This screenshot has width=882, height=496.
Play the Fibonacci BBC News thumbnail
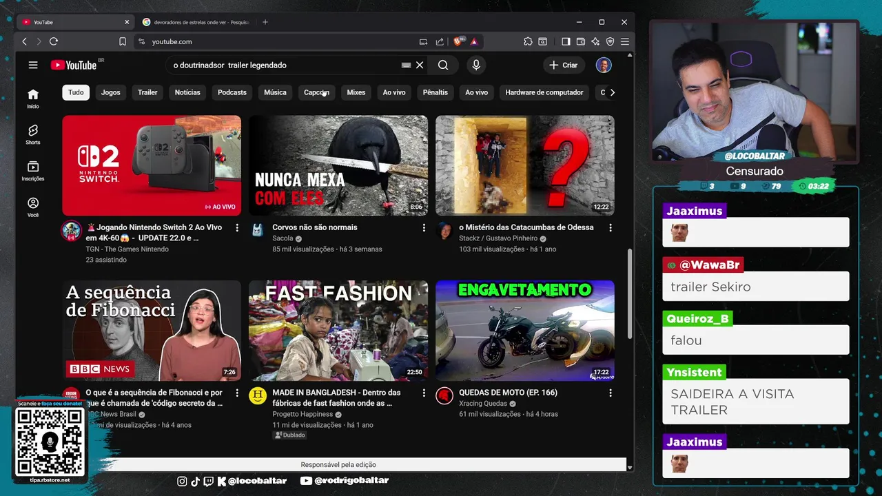[152, 331]
